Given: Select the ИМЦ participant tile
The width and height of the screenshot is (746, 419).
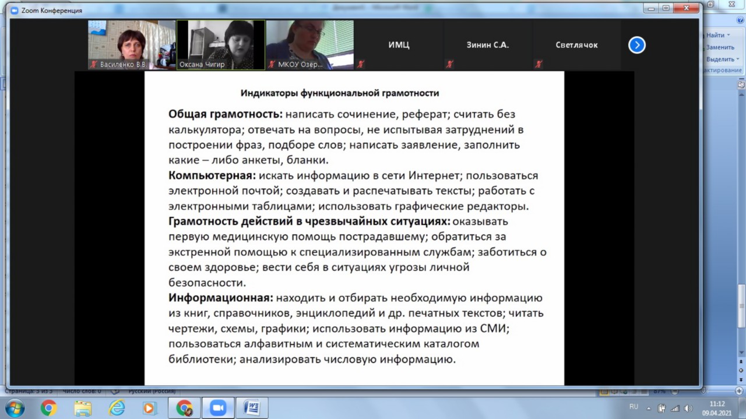Looking at the screenshot, I should (399, 45).
